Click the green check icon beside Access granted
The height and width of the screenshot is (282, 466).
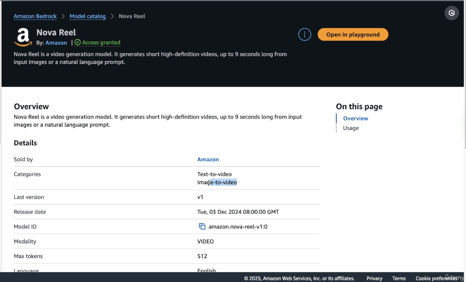78,42
